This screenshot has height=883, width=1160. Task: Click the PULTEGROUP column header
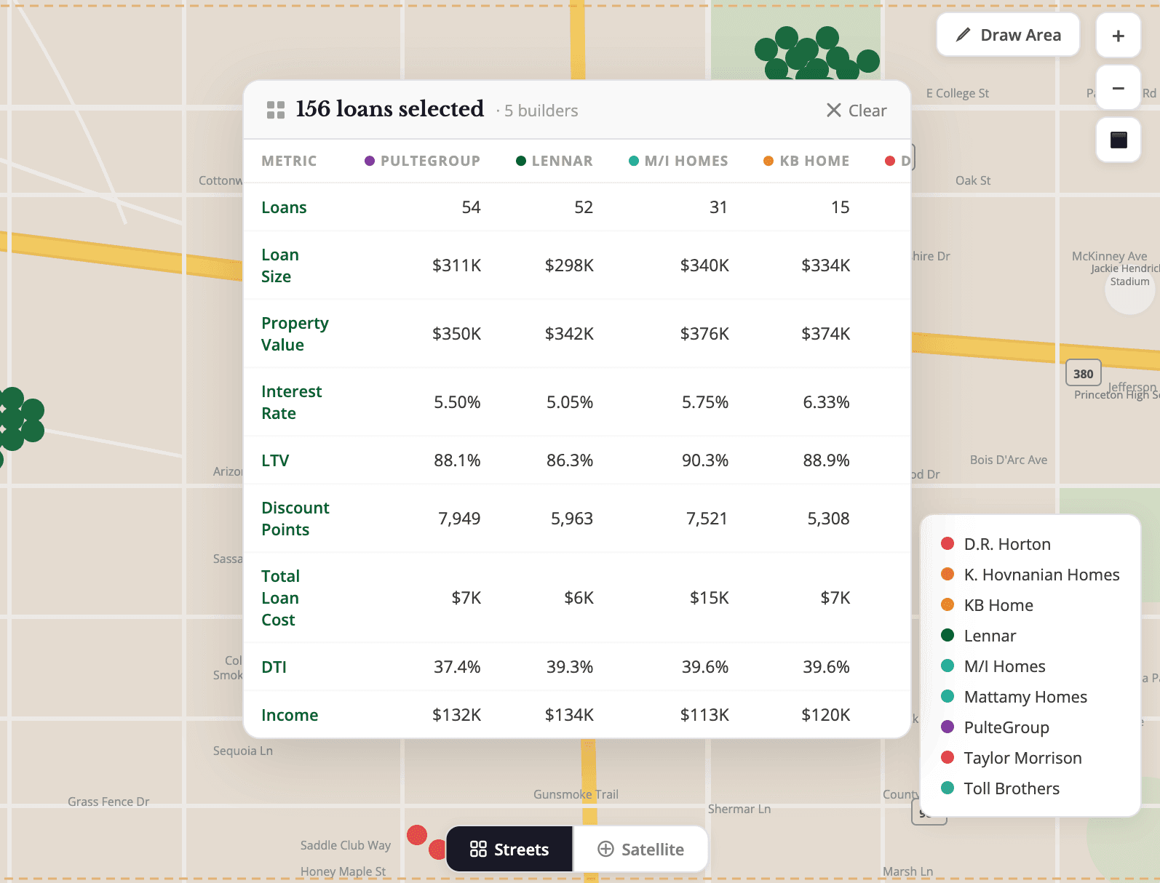(422, 161)
